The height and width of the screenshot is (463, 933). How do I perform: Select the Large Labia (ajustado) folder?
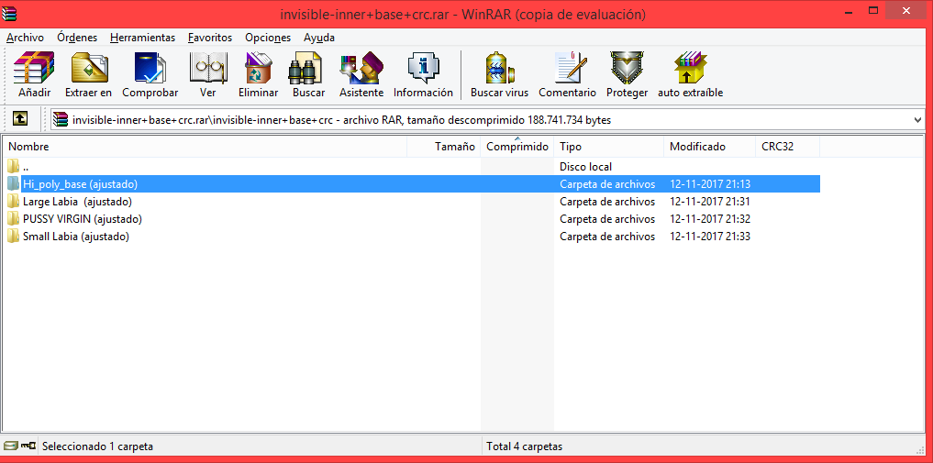(77, 202)
